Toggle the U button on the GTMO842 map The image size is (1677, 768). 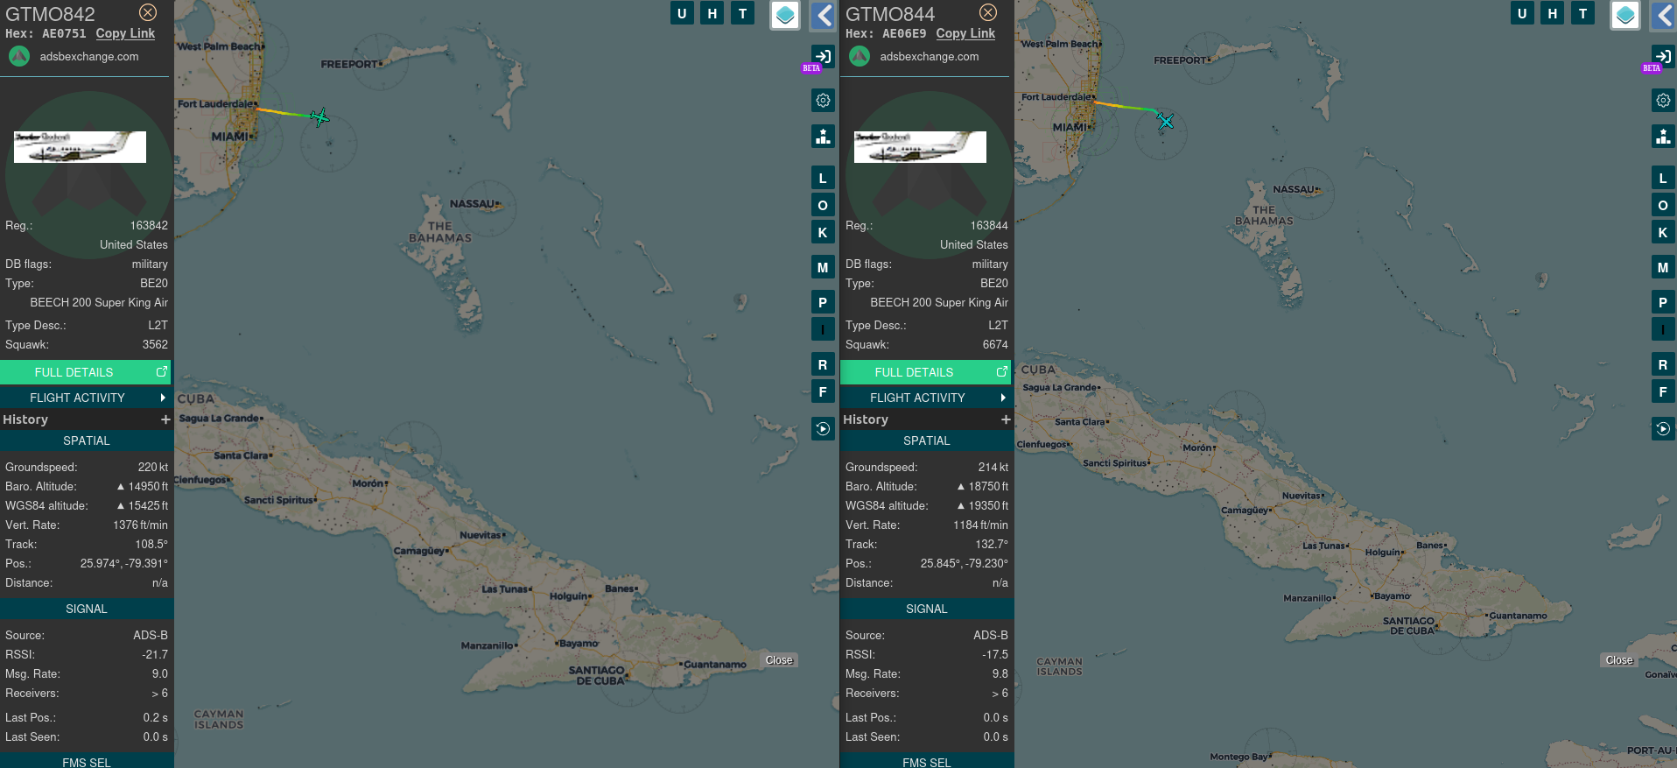[x=682, y=13]
